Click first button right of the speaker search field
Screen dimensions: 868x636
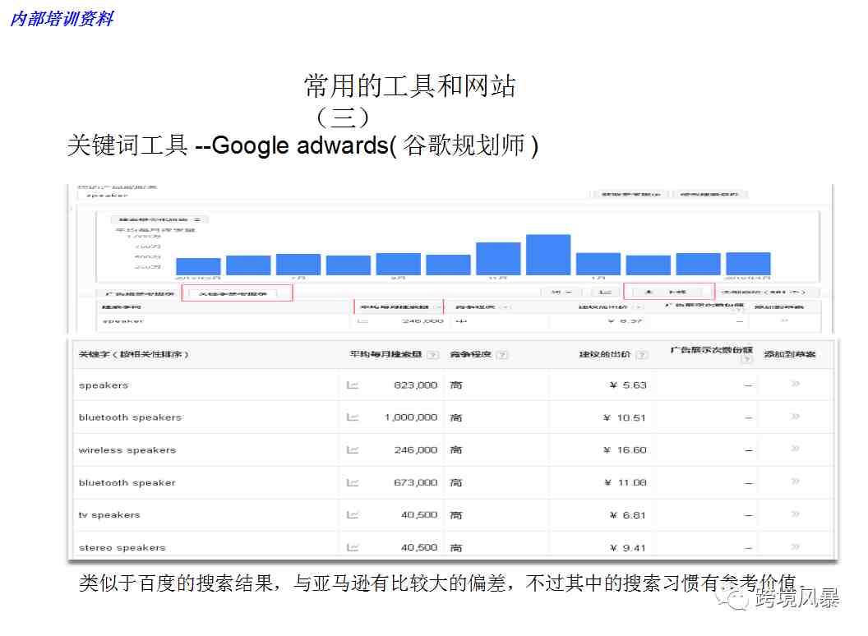point(631,194)
